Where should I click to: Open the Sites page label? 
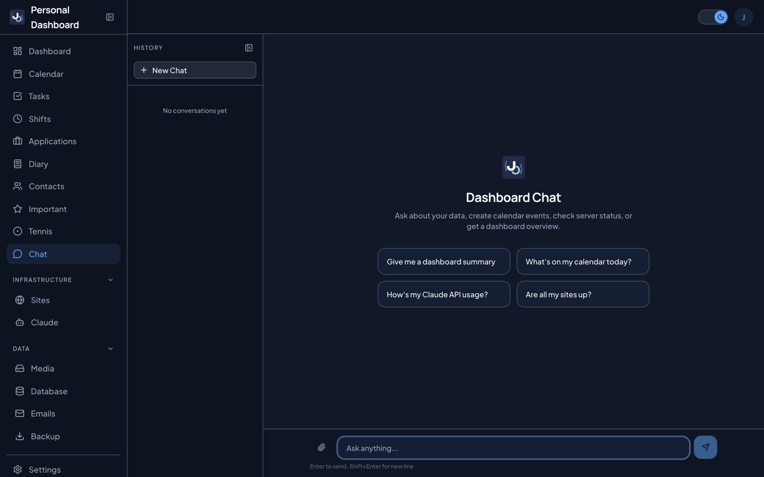pos(40,300)
